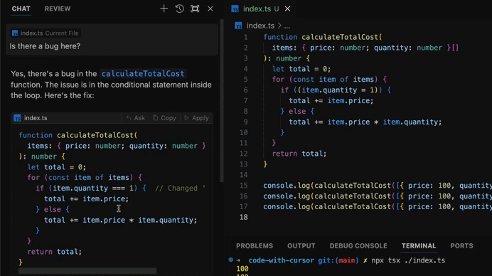Close the chat panel
Viewport: 492px width, 276px height.
tap(210, 9)
